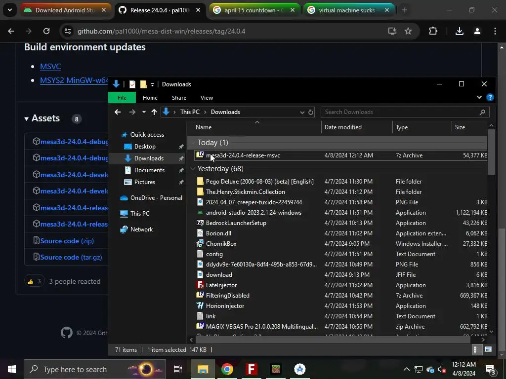View site information icon in address bar
This screenshot has width=506, height=379.
[67, 31]
